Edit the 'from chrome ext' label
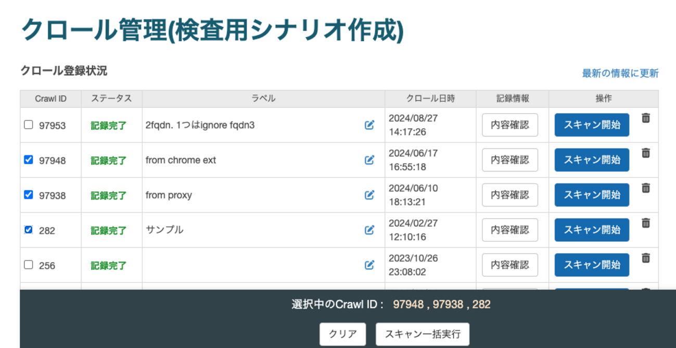Viewport: 676px width, 348px height. tap(369, 160)
